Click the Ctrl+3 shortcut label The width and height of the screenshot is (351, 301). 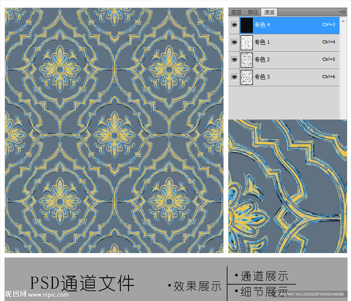click(329, 24)
